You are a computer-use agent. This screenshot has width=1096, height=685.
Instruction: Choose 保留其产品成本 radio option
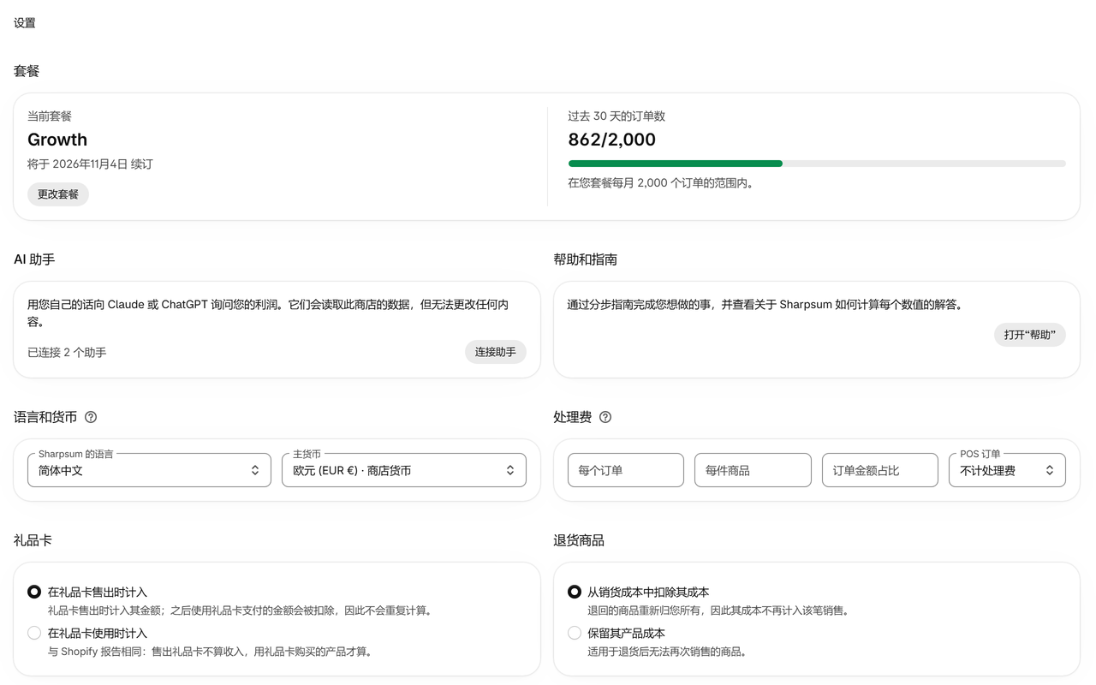(x=575, y=633)
